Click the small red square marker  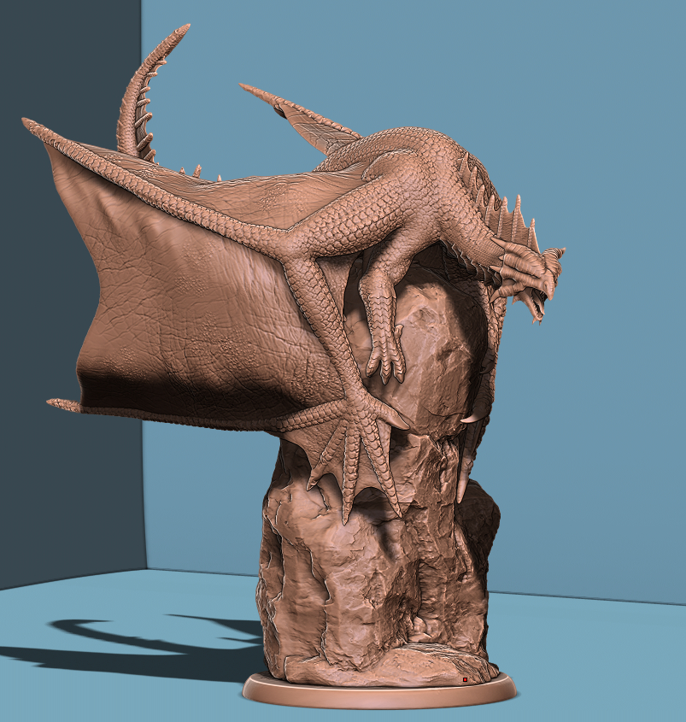pyautogui.click(x=465, y=680)
